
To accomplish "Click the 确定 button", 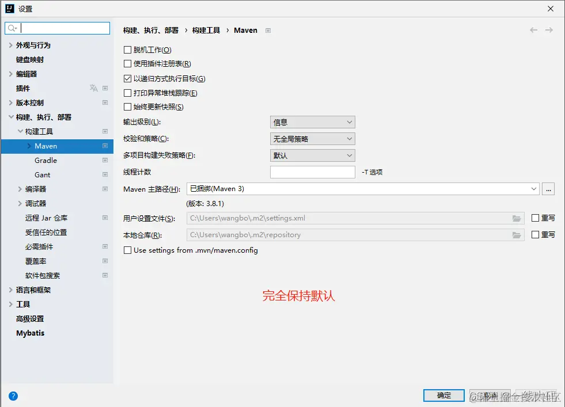I will pos(444,395).
